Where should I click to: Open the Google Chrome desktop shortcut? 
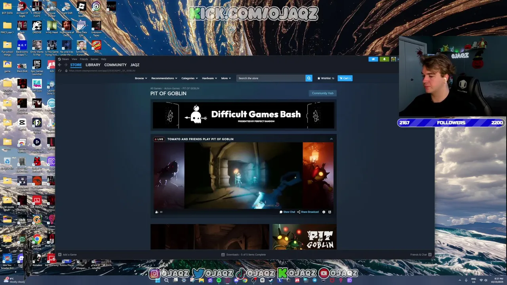(x=37, y=241)
